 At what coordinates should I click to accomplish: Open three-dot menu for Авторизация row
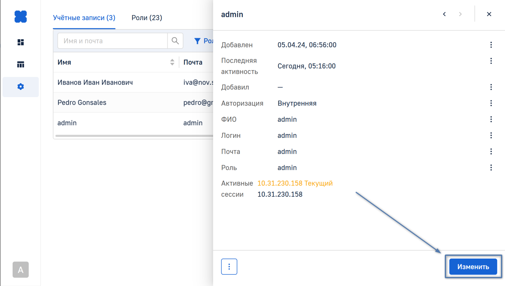(491, 103)
